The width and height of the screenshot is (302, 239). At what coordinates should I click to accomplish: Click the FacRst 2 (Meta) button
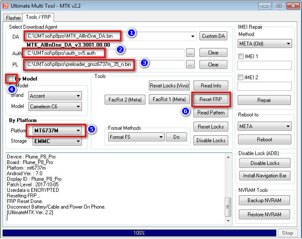point(125,100)
